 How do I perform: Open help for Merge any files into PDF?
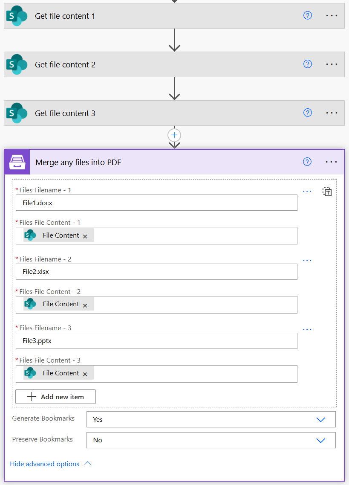[x=307, y=162]
